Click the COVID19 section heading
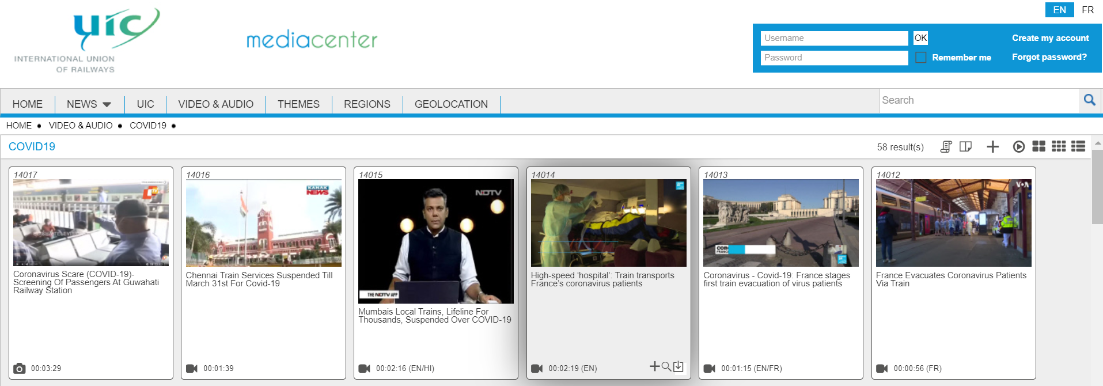The height and width of the screenshot is (386, 1103). [32, 147]
